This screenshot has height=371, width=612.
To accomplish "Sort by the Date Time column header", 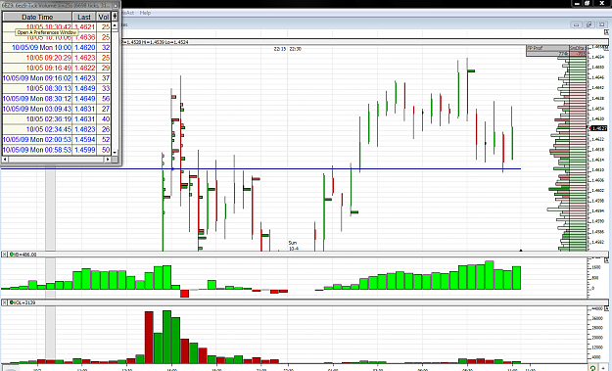I will coord(37,17).
